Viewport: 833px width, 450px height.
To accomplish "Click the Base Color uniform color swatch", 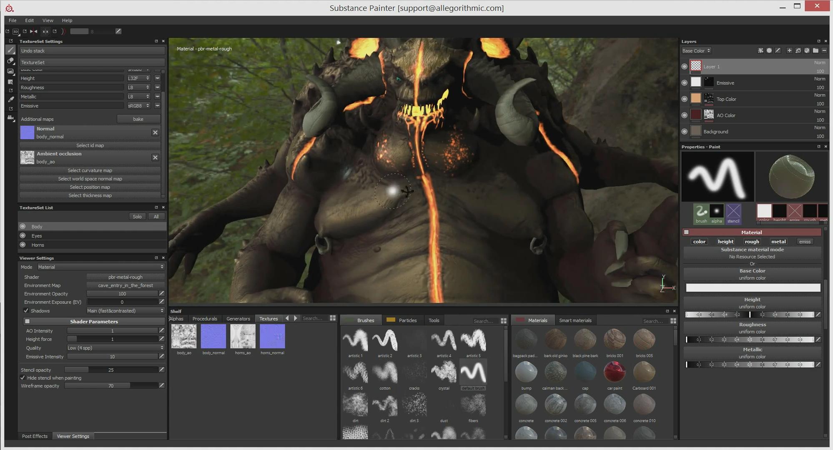I will point(753,288).
